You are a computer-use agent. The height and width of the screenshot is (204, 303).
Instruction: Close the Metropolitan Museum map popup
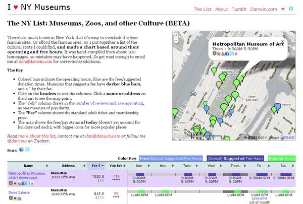tap(282, 41)
